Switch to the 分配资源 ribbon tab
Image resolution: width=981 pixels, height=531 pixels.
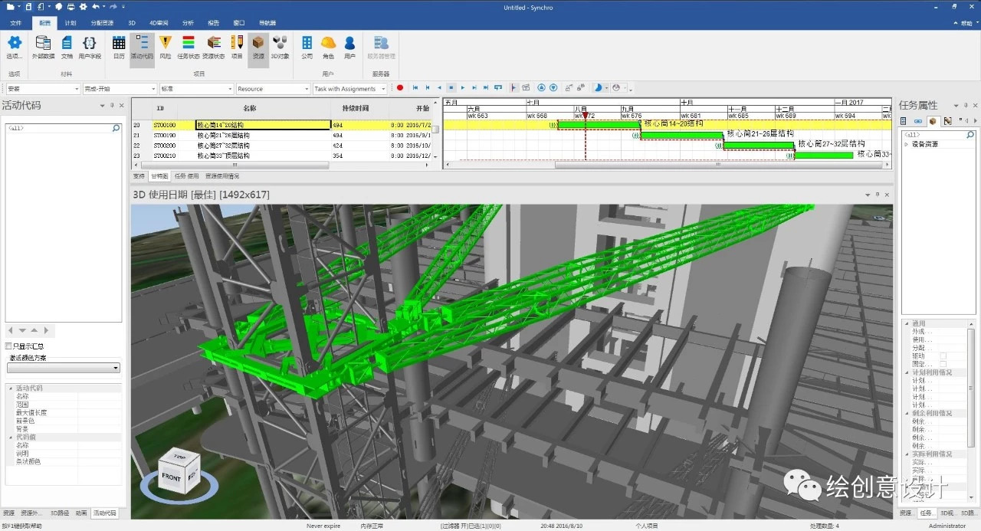[102, 23]
